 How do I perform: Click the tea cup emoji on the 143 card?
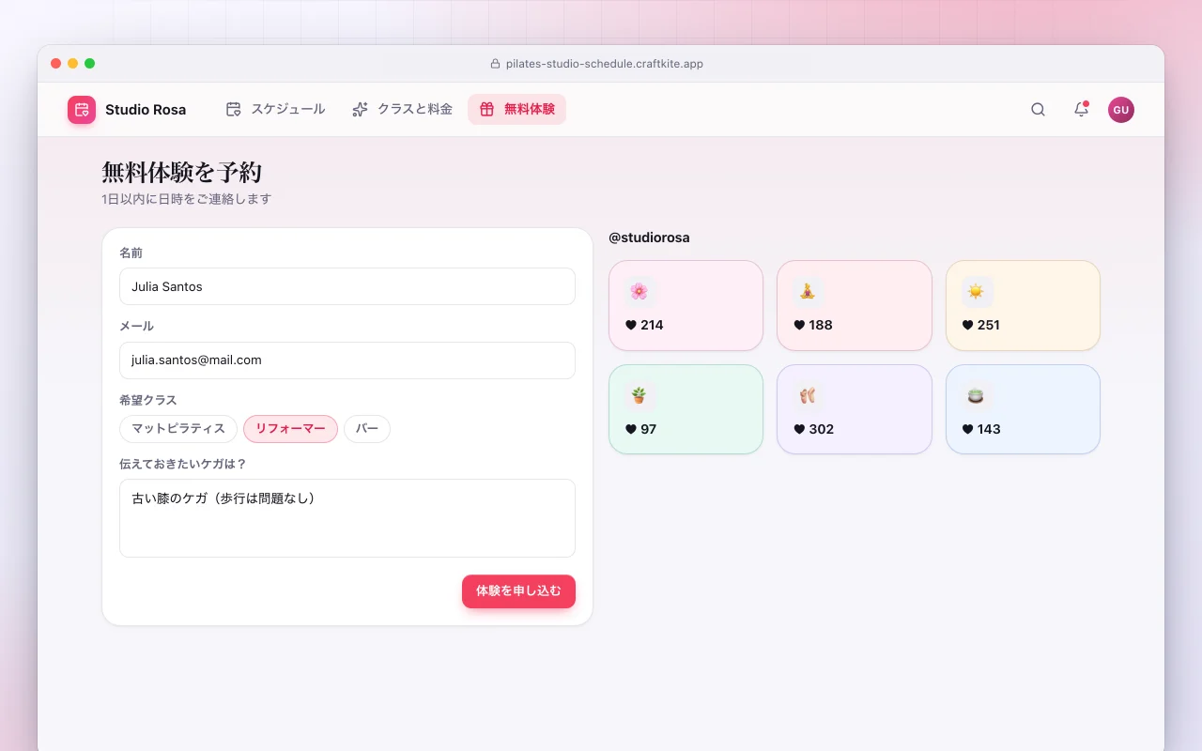[x=977, y=395]
